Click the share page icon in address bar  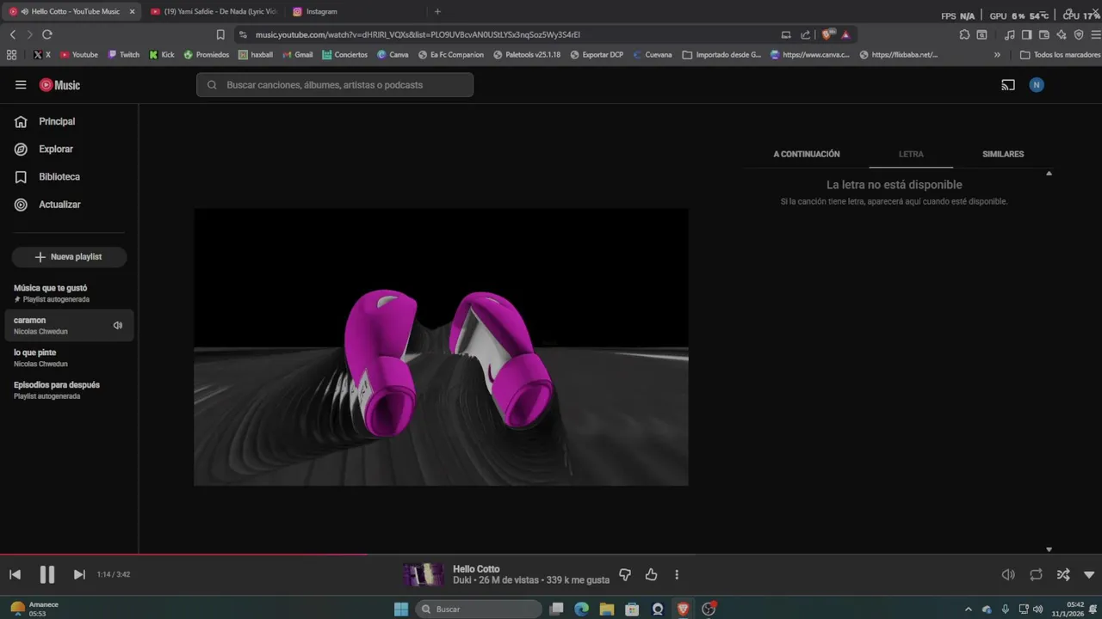click(805, 34)
